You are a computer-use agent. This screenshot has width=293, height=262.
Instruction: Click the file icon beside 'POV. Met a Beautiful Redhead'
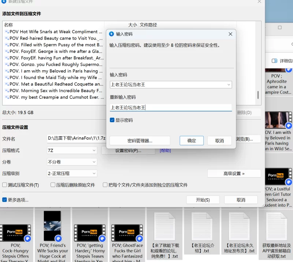point(7,84)
